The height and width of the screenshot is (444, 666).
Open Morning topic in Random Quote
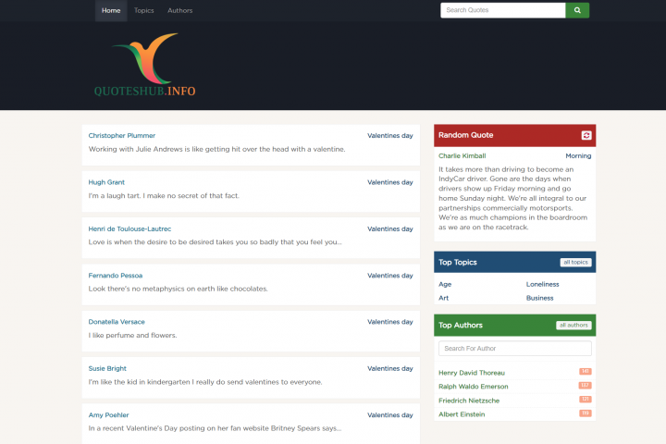pos(578,156)
